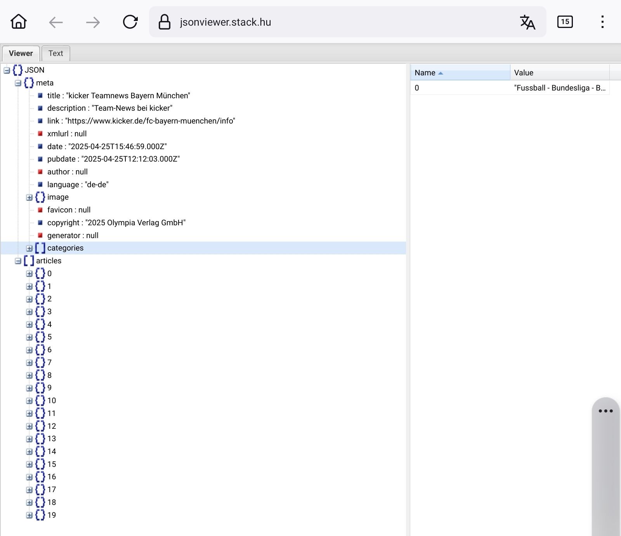Click the lock site security icon
This screenshot has height=536, width=621.
pyautogui.click(x=165, y=22)
